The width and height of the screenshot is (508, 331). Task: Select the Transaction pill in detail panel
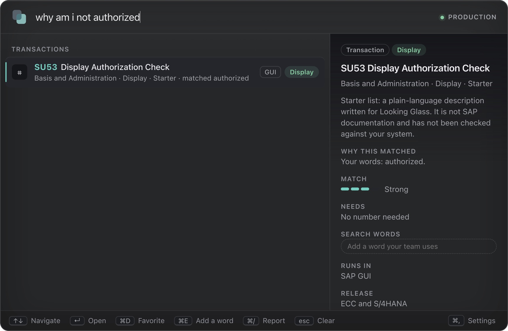(365, 50)
